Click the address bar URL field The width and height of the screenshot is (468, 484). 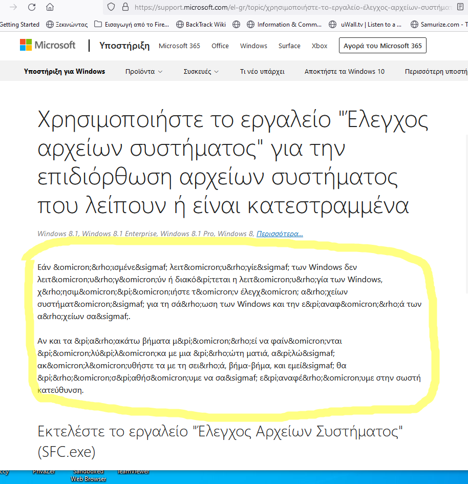[x=293, y=7]
